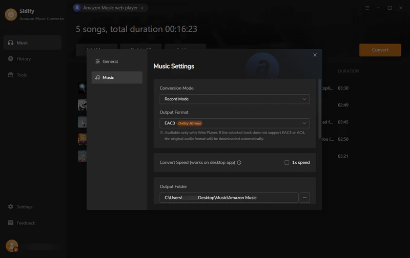
Task: Switch to the General settings tab
Action: (117, 61)
